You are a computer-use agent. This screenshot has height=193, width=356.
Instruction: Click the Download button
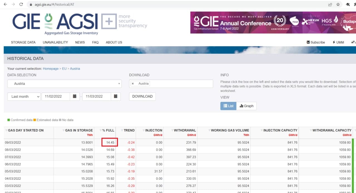[142, 96]
